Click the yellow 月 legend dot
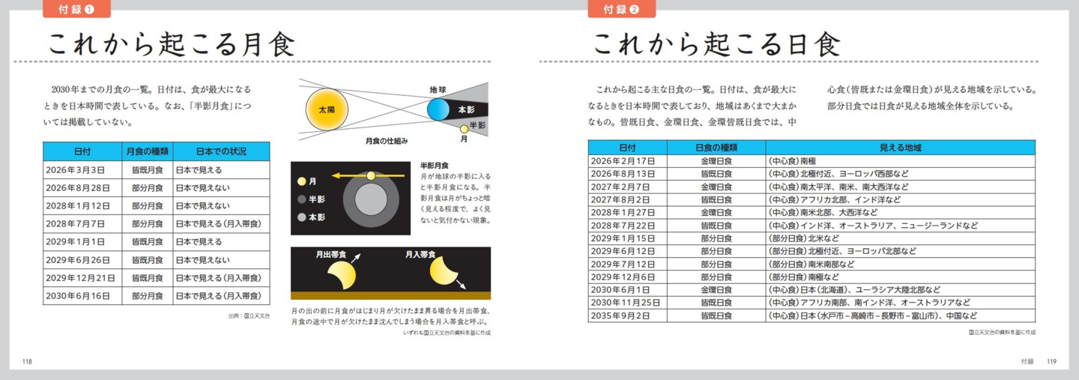Viewport: 1079px width, 380px height. 301,181
